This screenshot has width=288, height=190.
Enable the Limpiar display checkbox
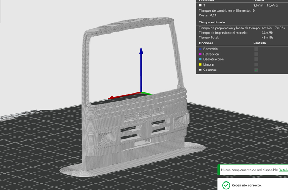(x=256, y=64)
